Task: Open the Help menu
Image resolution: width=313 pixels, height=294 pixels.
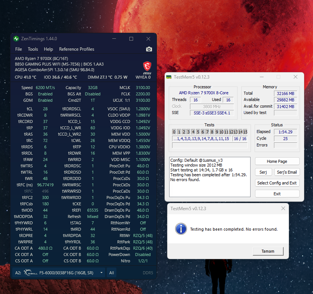Action: pyautogui.click(x=48, y=49)
